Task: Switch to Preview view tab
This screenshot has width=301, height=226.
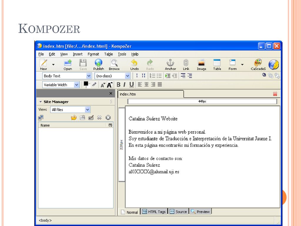Action: tap(200, 212)
